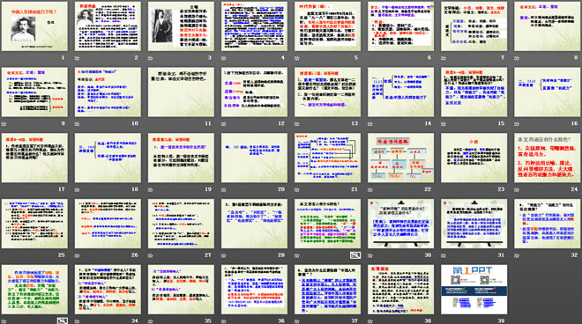Screen dimensions: 582x324
Task: Click the animation star icon below slide 2
Action: click(x=78, y=58)
